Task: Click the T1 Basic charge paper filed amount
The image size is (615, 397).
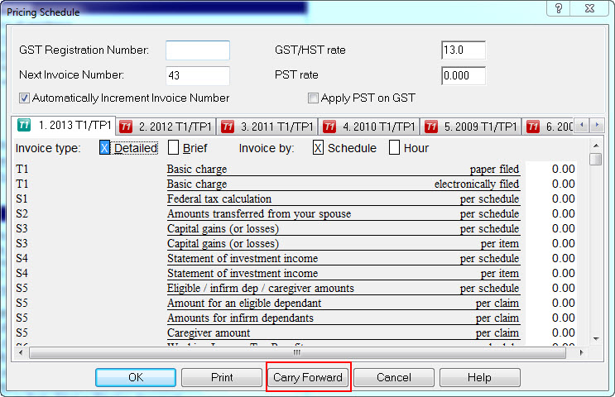Action: pyautogui.click(x=551, y=169)
